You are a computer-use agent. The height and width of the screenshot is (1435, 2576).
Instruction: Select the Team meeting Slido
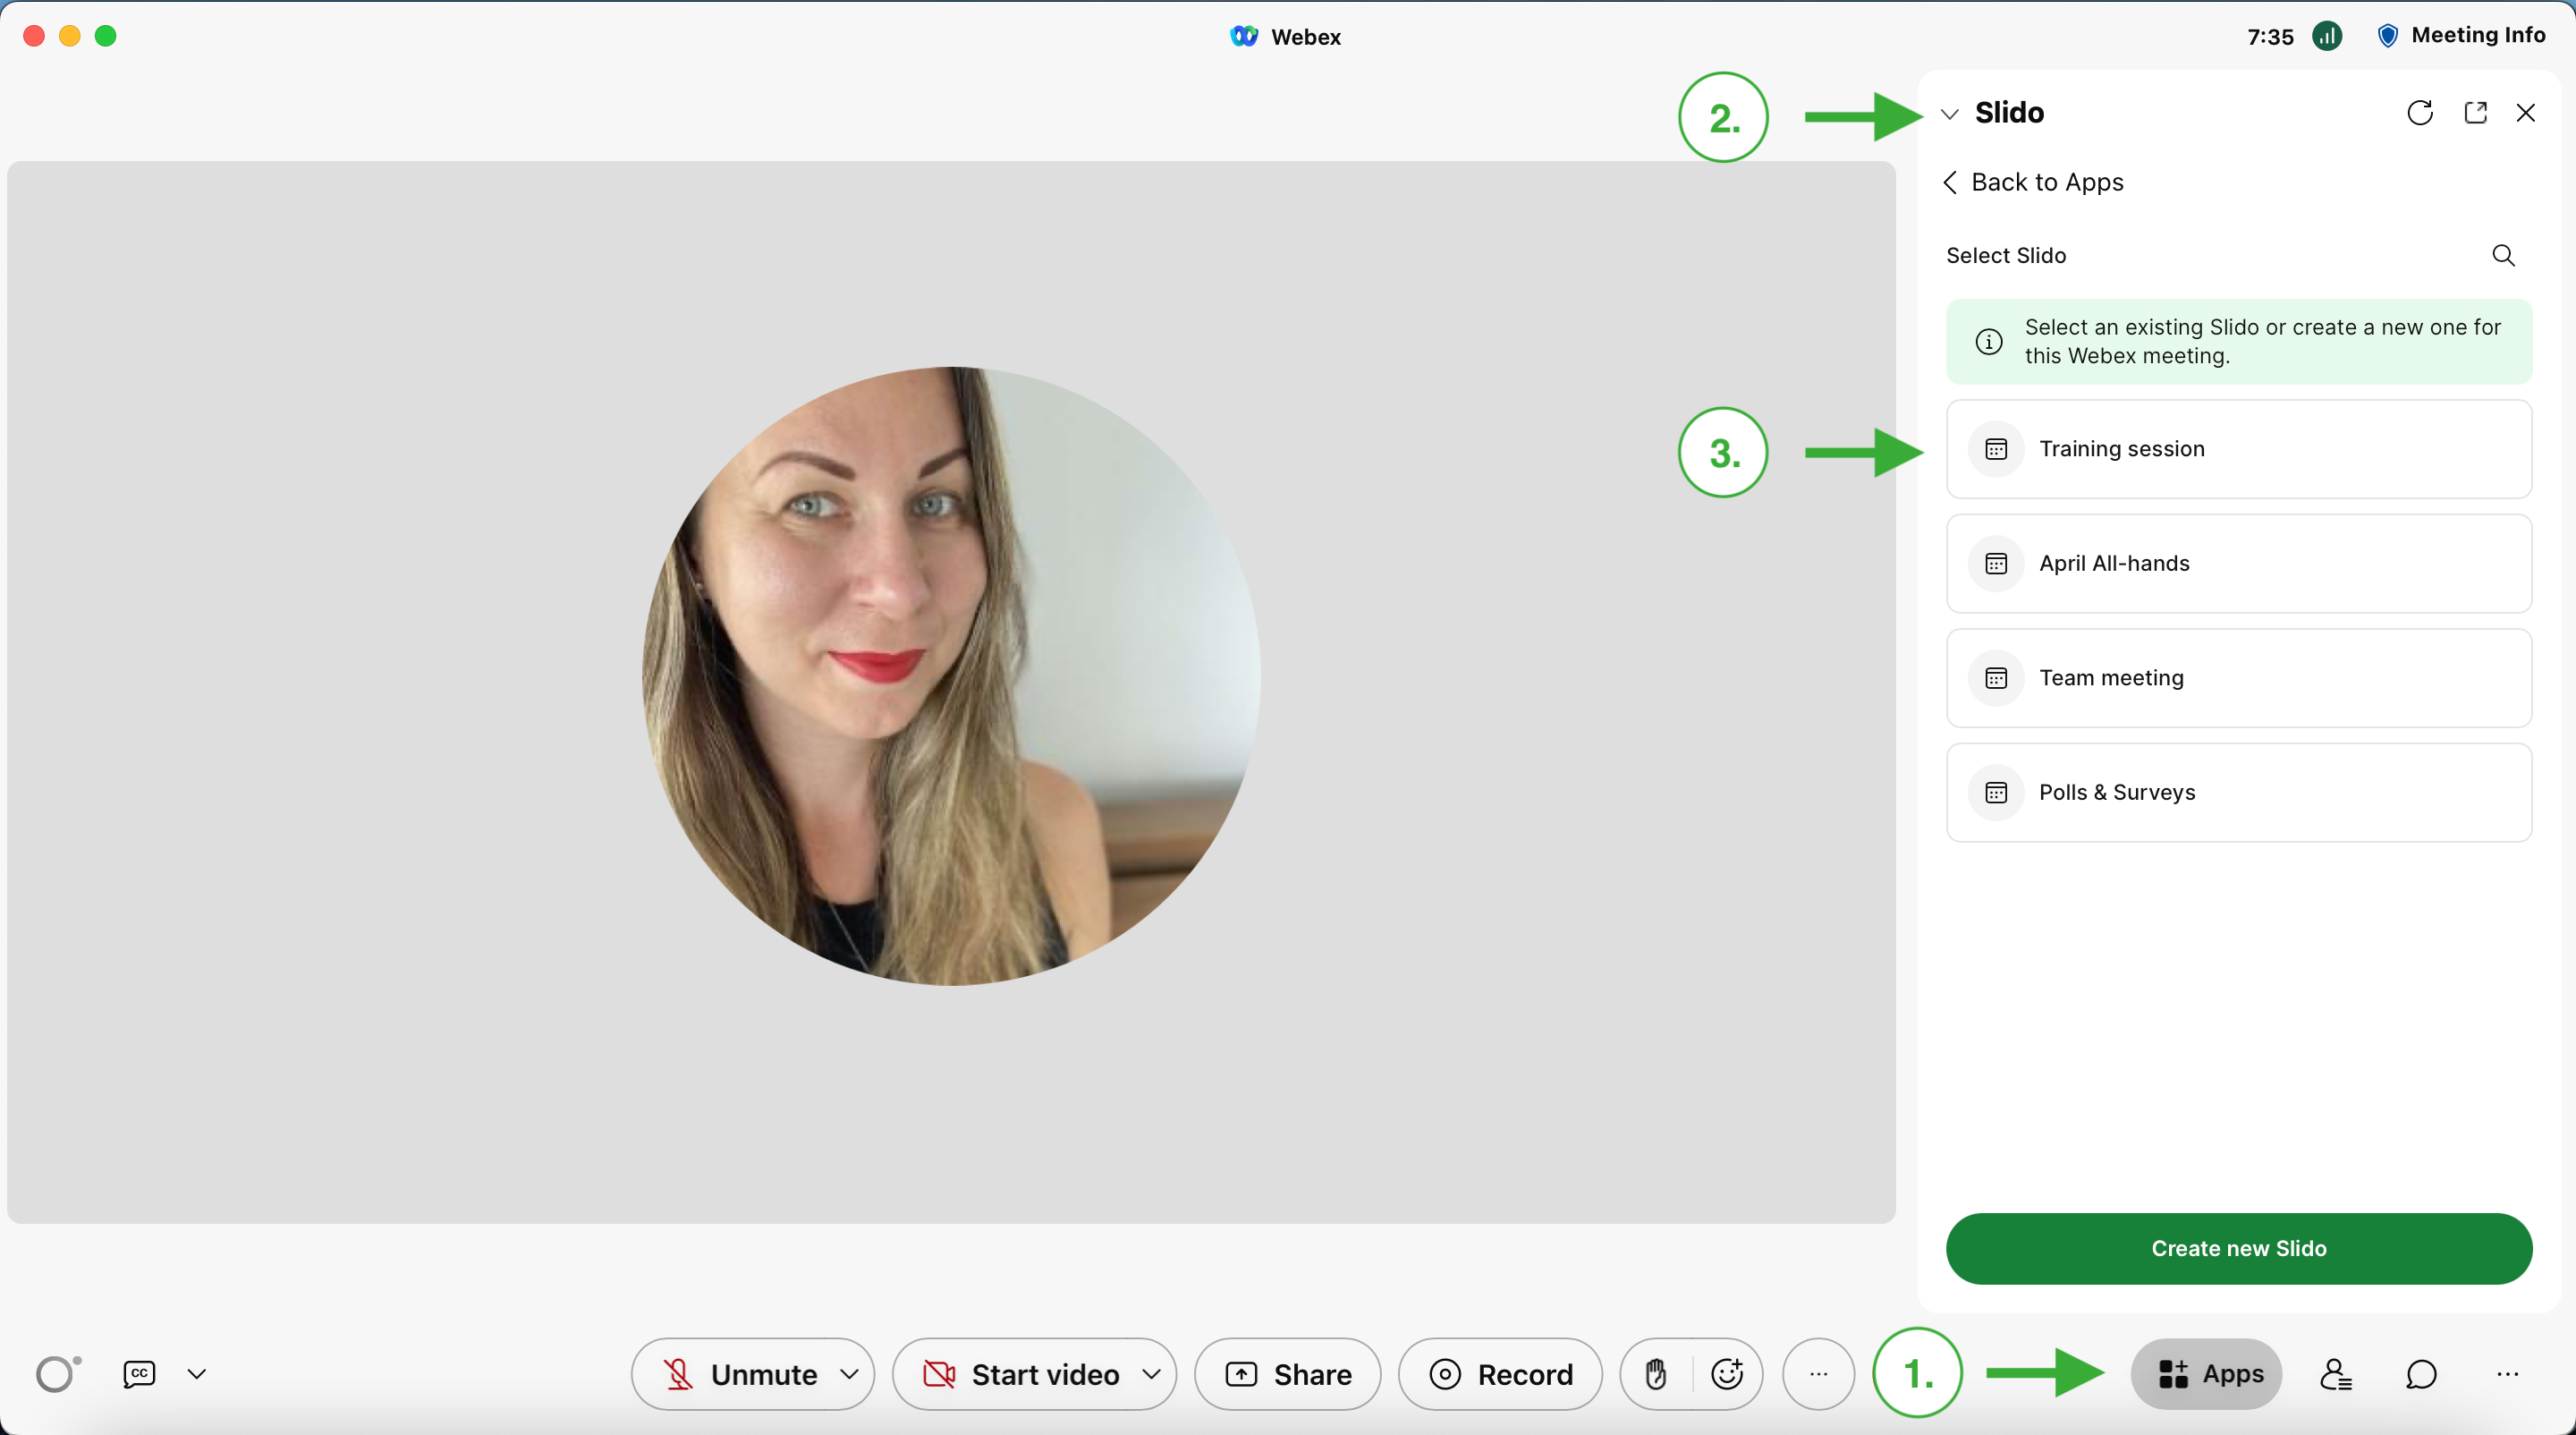[x=2239, y=678]
